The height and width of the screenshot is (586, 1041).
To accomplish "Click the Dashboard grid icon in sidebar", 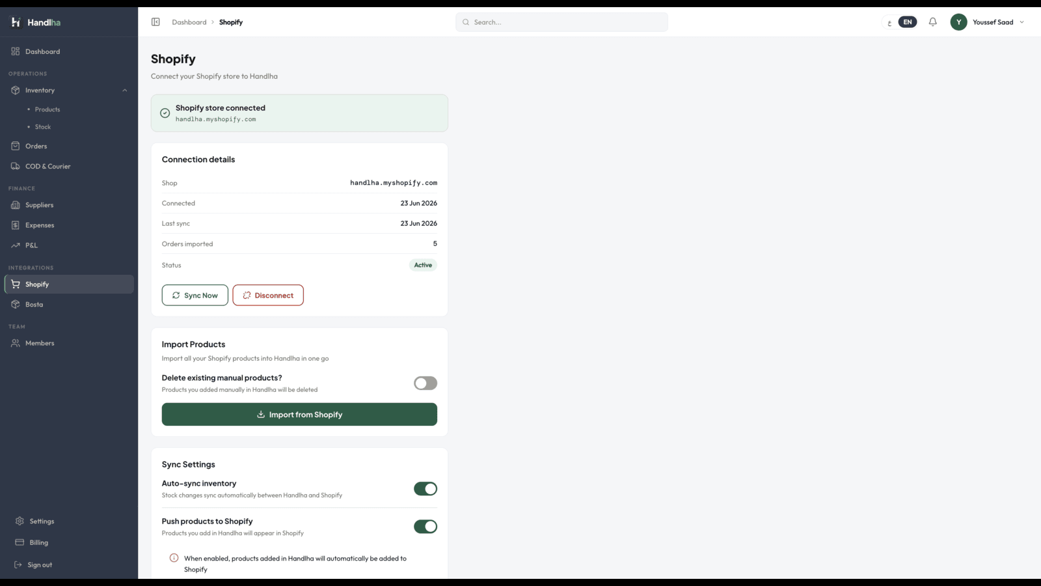I will click(16, 51).
